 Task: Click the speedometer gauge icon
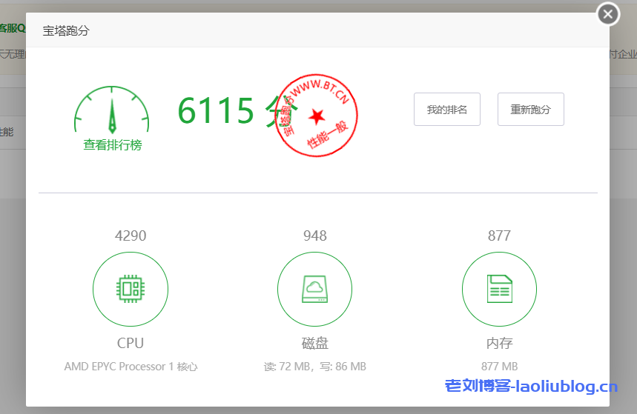point(112,110)
